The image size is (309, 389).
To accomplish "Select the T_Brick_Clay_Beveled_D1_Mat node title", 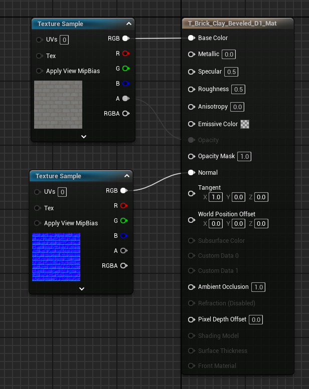I will click(232, 24).
